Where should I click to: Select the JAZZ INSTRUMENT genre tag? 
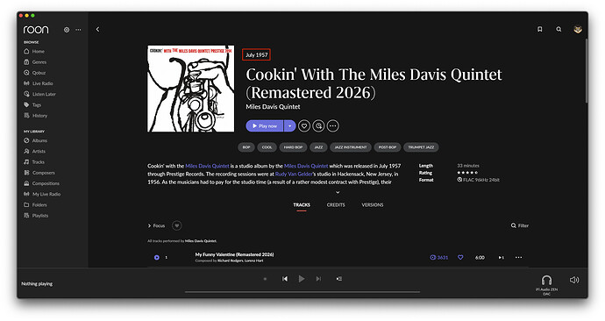point(351,147)
